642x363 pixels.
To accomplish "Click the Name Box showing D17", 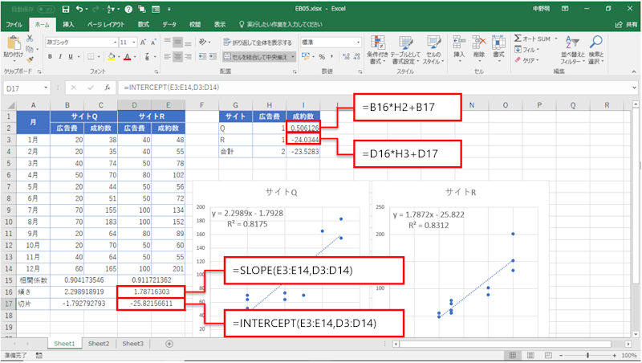I will pos(24,87).
